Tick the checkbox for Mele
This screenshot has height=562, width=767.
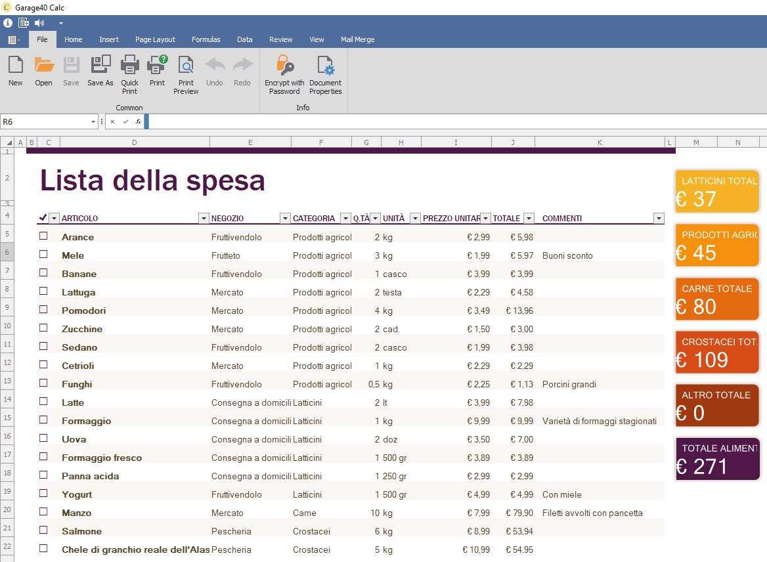tap(43, 254)
